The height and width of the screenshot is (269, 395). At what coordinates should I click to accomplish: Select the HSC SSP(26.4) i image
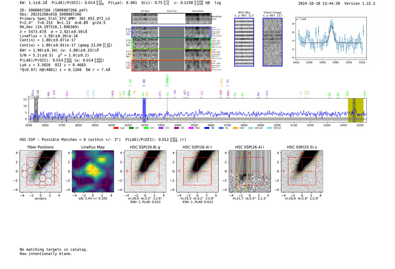pyautogui.click(x=249, y=171)
